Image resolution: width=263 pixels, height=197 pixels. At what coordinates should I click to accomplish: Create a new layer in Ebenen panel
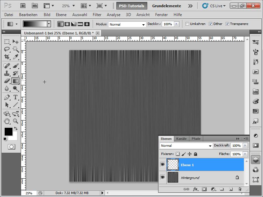231,189
